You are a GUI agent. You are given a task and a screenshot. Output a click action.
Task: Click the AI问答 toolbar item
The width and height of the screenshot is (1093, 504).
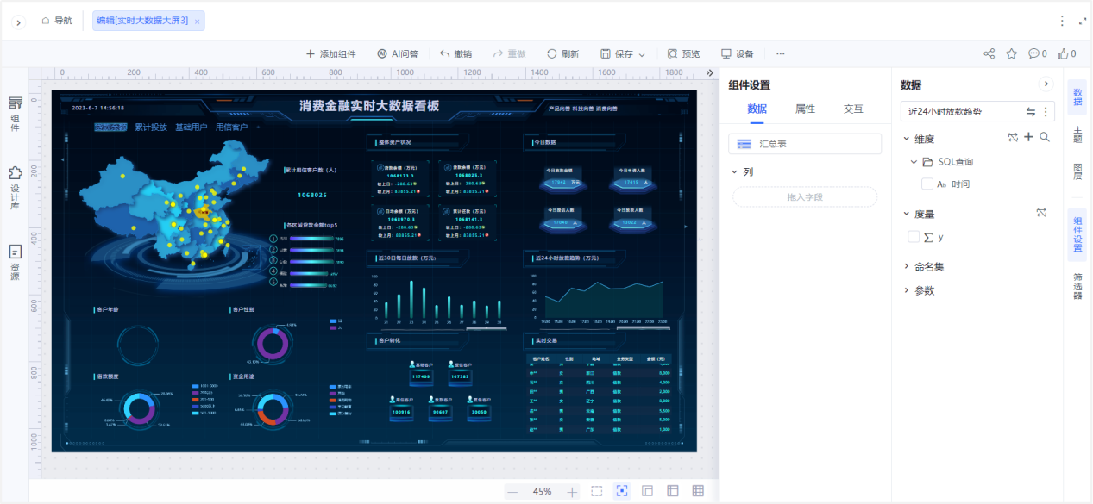[x=398, y=53]
